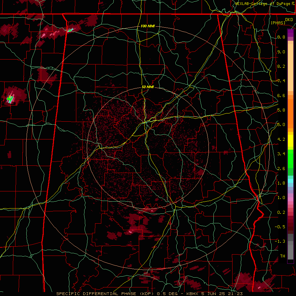Pick the bright green segment of the color bar
This screenshot has width=296, height=296.
click(x=290, y=159)
